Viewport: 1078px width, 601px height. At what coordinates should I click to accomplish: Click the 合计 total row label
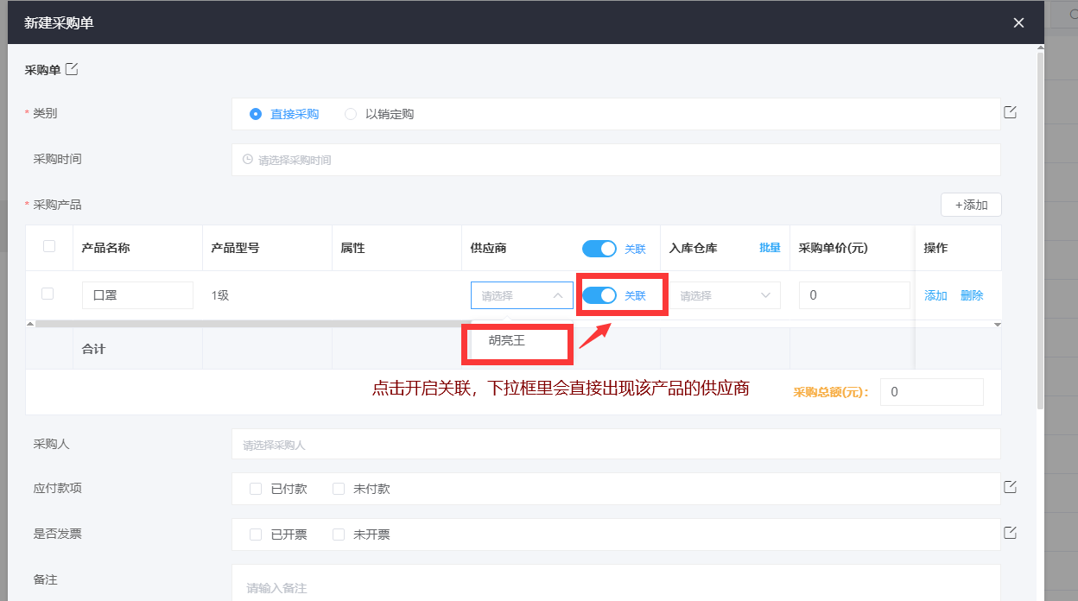(93, 349)
